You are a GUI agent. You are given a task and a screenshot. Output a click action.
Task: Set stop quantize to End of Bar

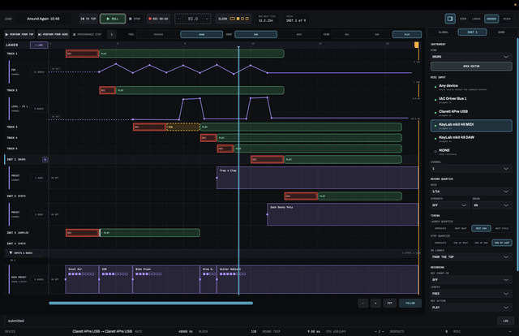tap(481, 243)
